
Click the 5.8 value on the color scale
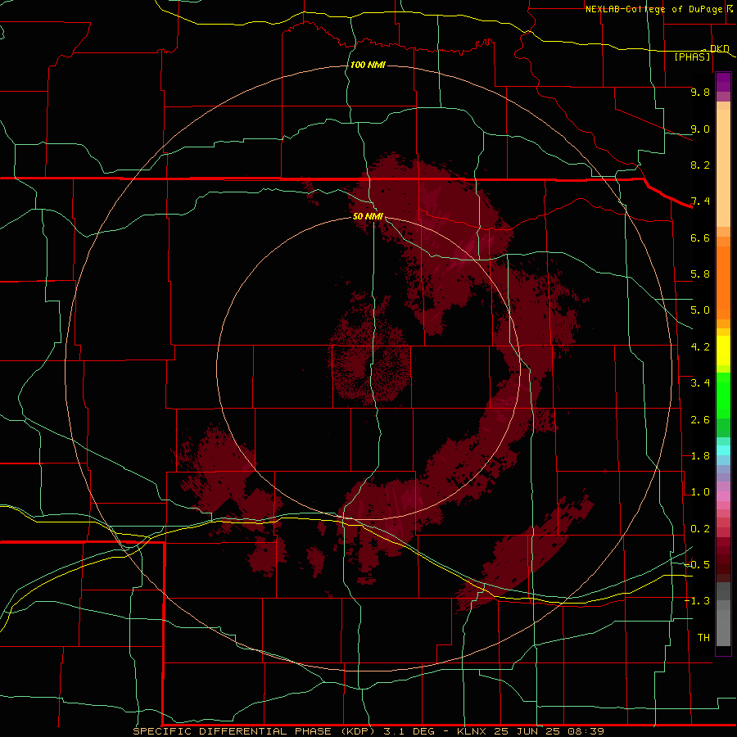click(700, 274)
